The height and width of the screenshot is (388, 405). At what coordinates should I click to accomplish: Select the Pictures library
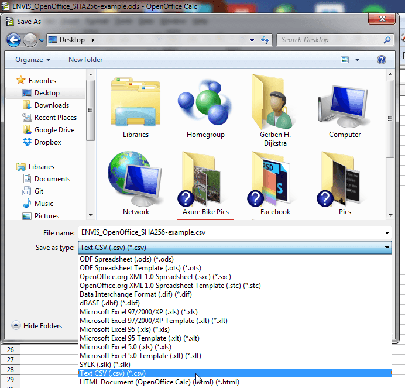[41, 216]
